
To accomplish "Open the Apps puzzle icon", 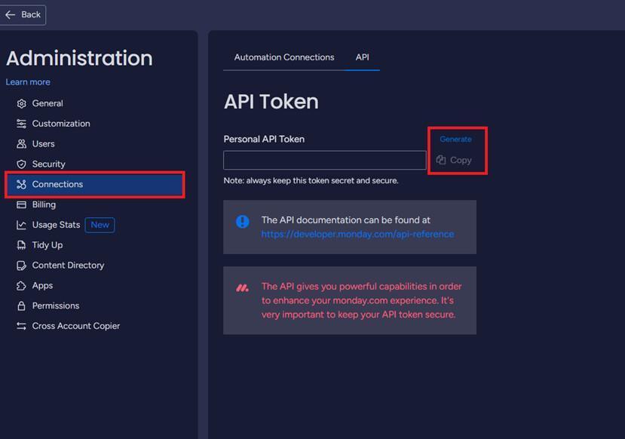I will [22, 286].
